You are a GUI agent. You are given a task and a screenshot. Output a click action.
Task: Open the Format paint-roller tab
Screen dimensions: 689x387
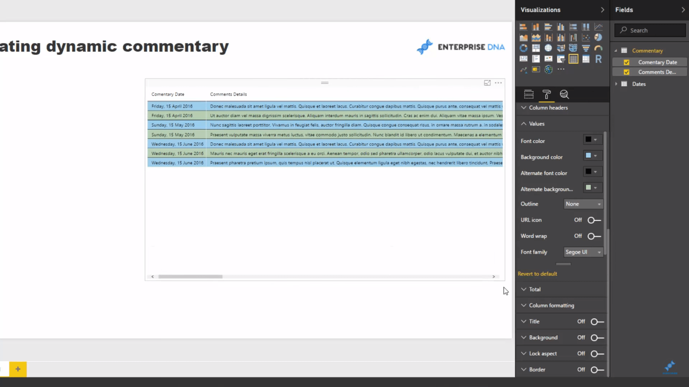547,95
